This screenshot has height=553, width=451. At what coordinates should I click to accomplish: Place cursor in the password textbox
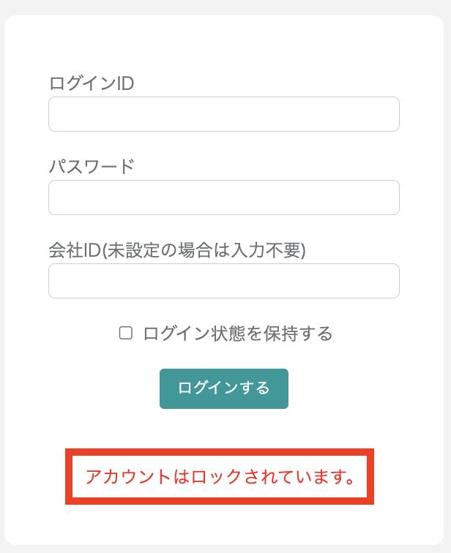click(223, 197)
